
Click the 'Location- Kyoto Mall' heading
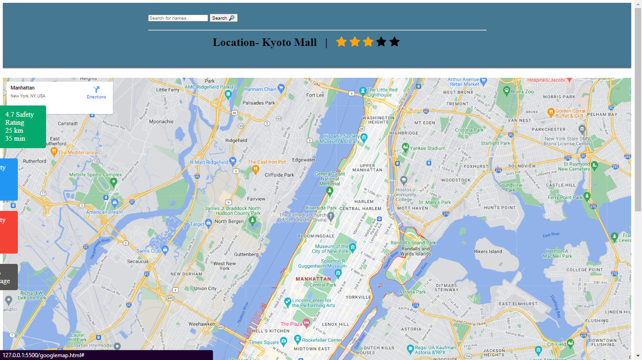click(265, 42)
